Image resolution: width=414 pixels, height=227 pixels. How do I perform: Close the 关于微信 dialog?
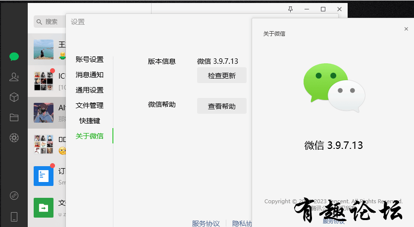[x=406, y=29]
